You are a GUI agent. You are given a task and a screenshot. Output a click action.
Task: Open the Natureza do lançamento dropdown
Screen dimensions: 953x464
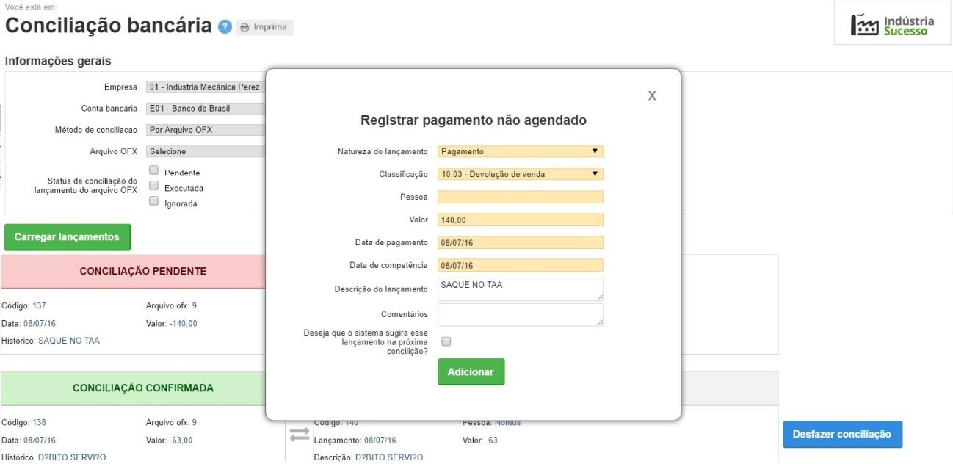coord(520,151)
